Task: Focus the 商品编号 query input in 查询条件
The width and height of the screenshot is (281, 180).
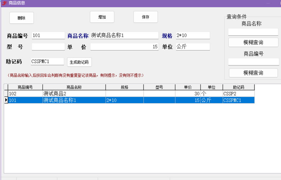Action: click(254, 62)
